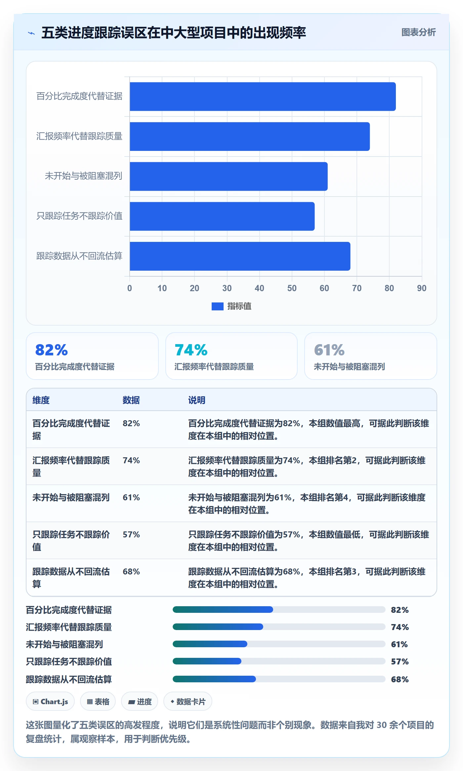
Task: Click the lightning icon beside the title
Action: coord(31,33)
